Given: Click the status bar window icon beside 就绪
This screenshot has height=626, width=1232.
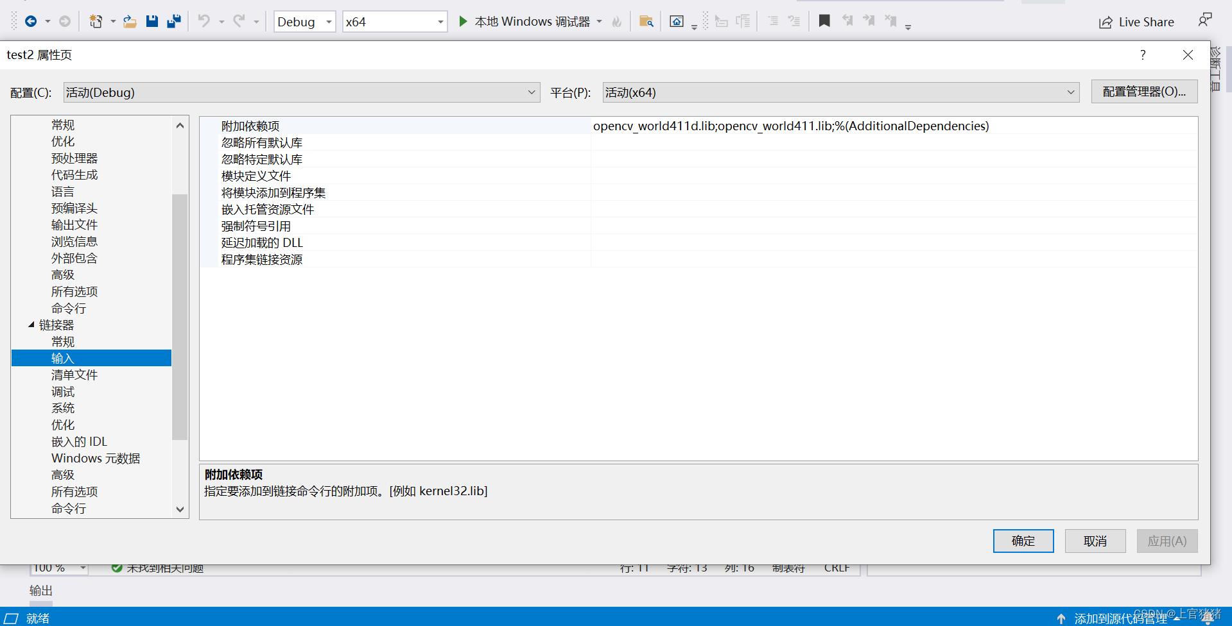Looking at the screenshot, I should tap(12, 618).
